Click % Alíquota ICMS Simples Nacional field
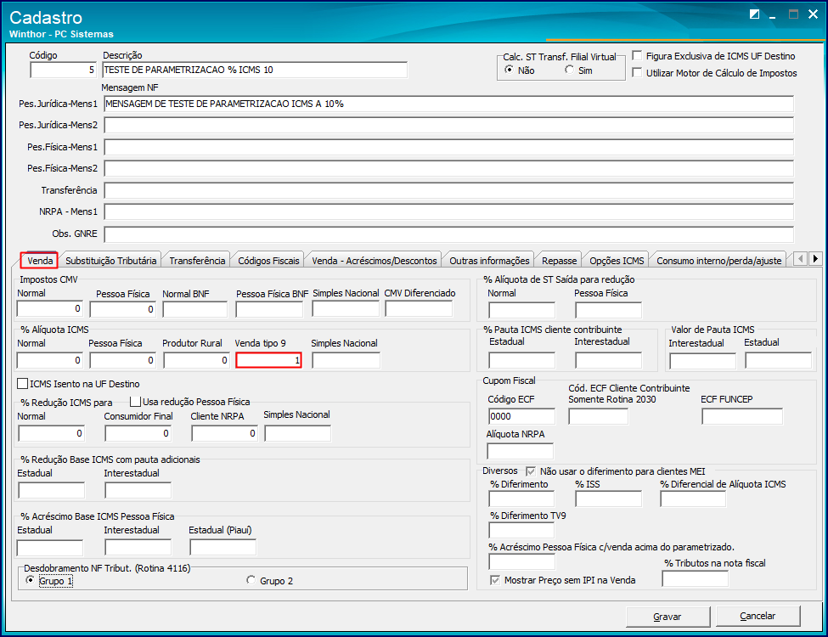The height and width of the screenshot is (637, 828). point(346,360)
